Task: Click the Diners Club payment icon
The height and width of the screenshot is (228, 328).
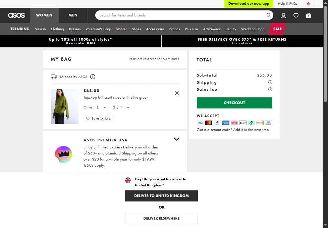Action: coord(268,123)
